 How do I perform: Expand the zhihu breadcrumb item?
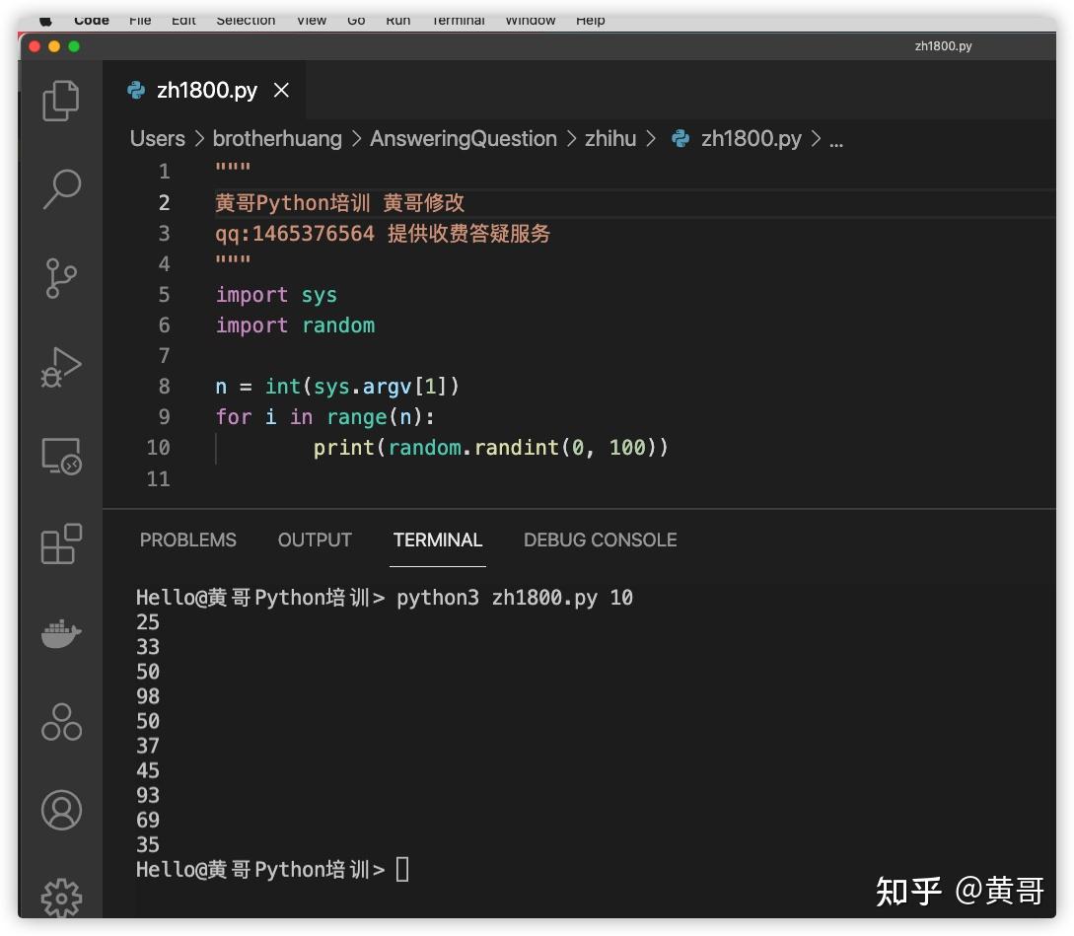click(x=610, y=138)
